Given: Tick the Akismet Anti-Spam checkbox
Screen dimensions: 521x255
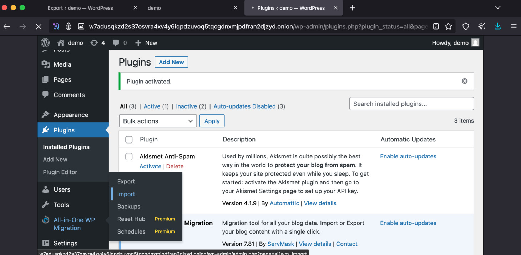Looking at the screenshot, I should click(x=129, y=157).
